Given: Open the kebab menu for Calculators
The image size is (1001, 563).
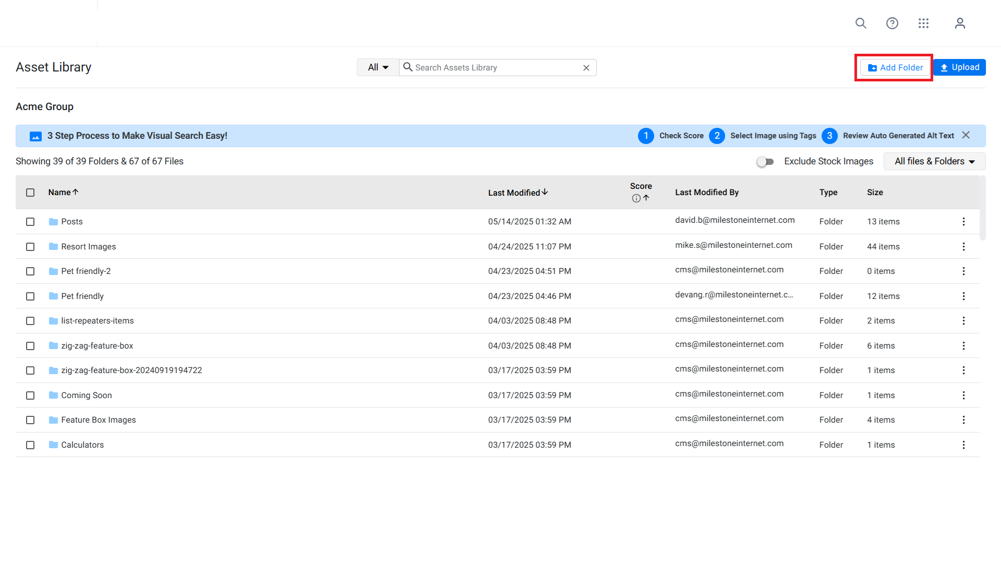Looking at the screenshot, I should (963, 445).
